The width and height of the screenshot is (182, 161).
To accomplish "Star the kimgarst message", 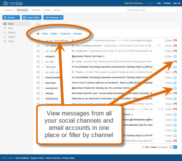I will (x=42, y=57).
